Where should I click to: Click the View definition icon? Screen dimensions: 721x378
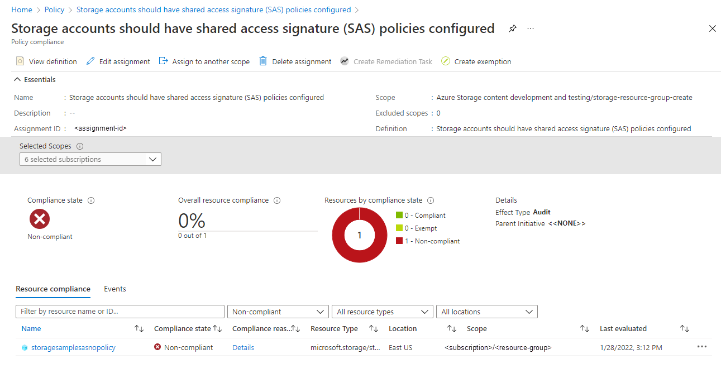20,61
